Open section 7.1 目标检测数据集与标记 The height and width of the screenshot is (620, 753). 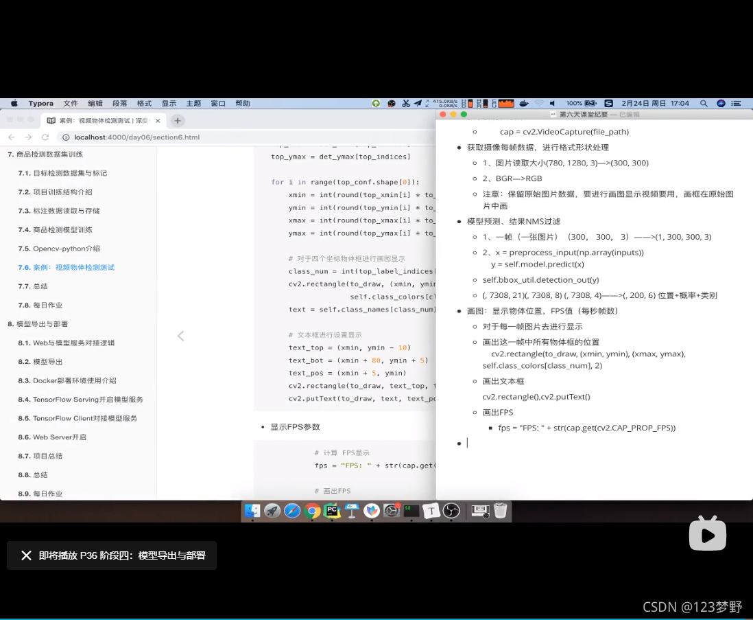pyautogui.click(x=62, y=173)
